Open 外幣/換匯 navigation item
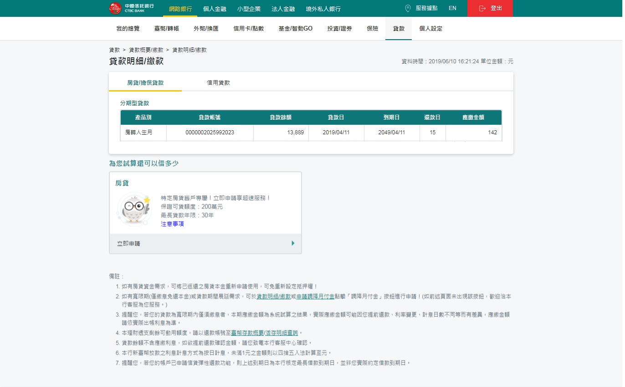Screen dimensions: 625x387 pos(206,28)
